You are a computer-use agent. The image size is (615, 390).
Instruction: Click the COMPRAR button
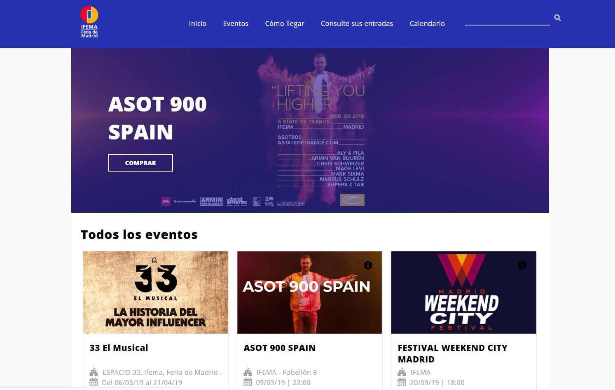tap(140, 162)
